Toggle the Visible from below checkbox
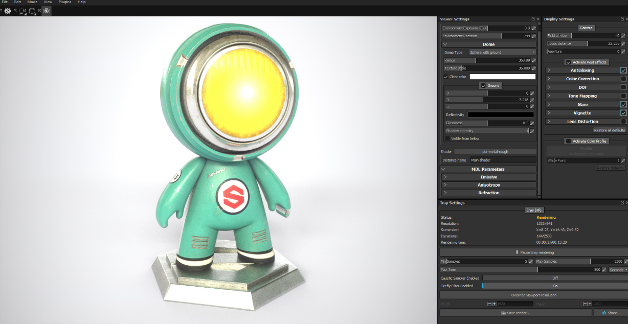This screenshot has width=628, height=324. [x=447, y=138]
